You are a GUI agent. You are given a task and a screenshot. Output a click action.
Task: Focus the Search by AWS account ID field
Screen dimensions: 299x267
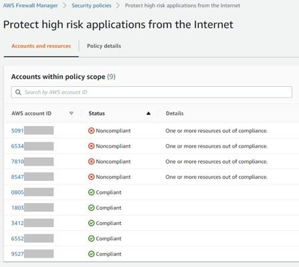(x=152, y=92)
